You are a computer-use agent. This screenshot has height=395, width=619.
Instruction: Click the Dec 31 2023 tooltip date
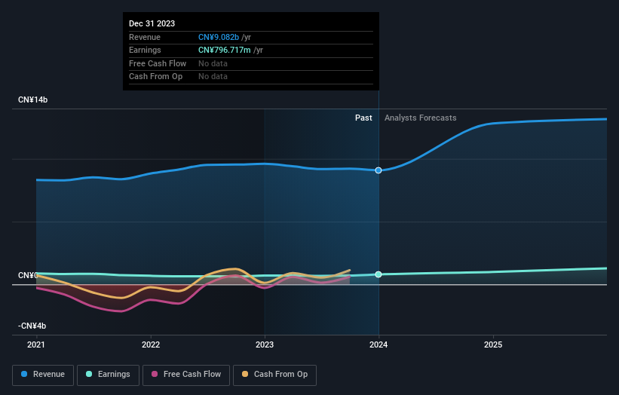(x=152, y=23)
